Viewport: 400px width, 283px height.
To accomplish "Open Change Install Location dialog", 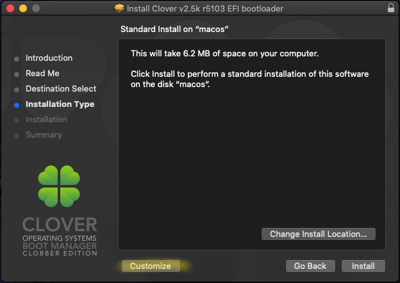I will [319, 234].
